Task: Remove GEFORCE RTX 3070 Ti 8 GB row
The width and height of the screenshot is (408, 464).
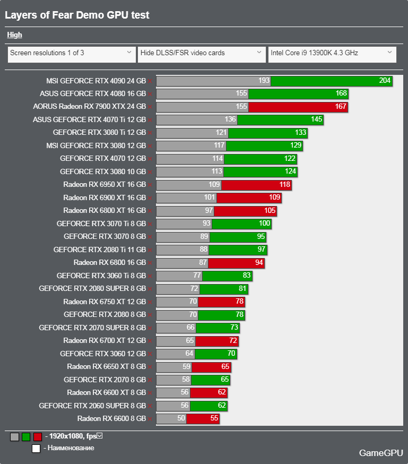Action: tap(150, 224)
